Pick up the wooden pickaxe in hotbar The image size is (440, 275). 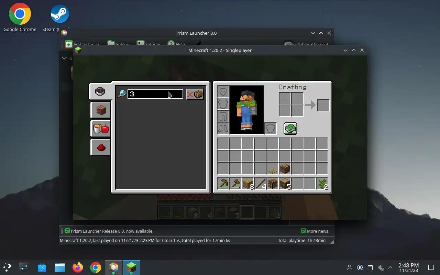click(x=223, y=184)
